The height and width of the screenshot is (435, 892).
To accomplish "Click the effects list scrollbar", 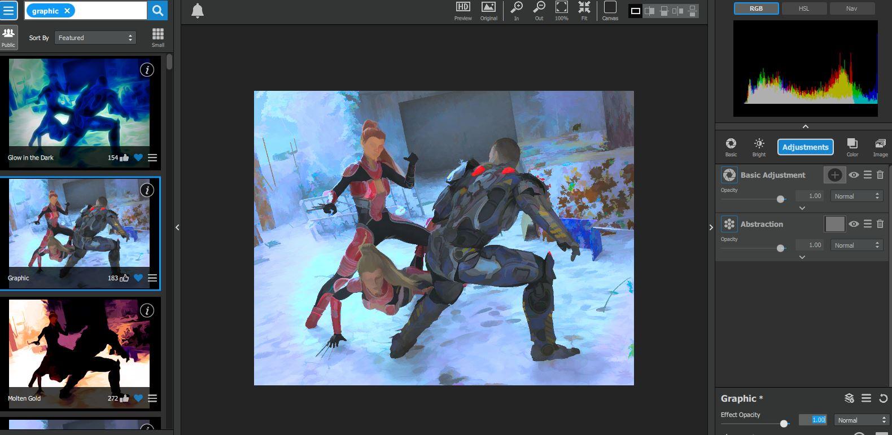I will 169,62.
